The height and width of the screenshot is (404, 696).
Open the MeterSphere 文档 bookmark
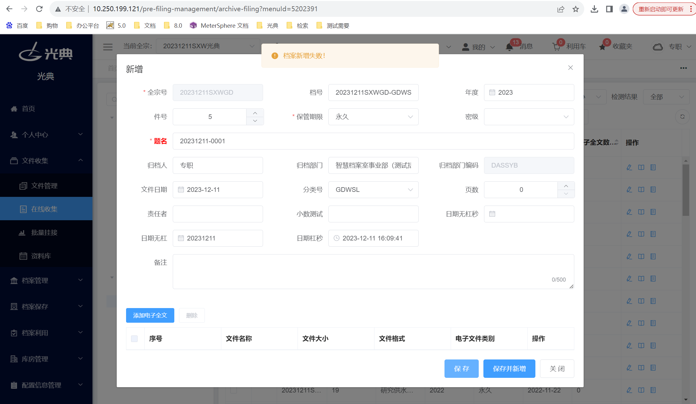pos(219,26)
